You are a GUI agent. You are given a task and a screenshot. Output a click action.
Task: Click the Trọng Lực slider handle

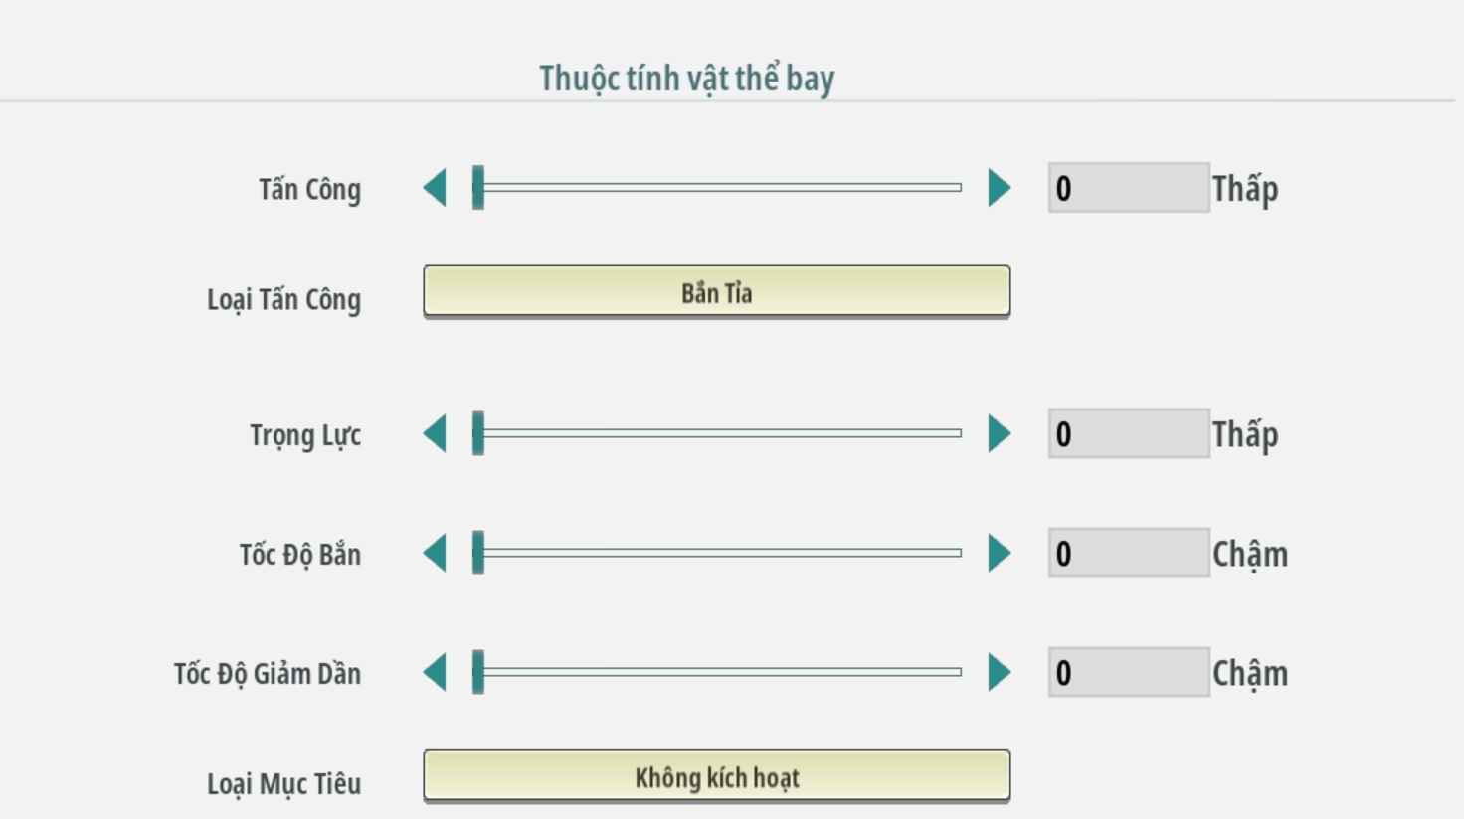[x=478, y=434]
